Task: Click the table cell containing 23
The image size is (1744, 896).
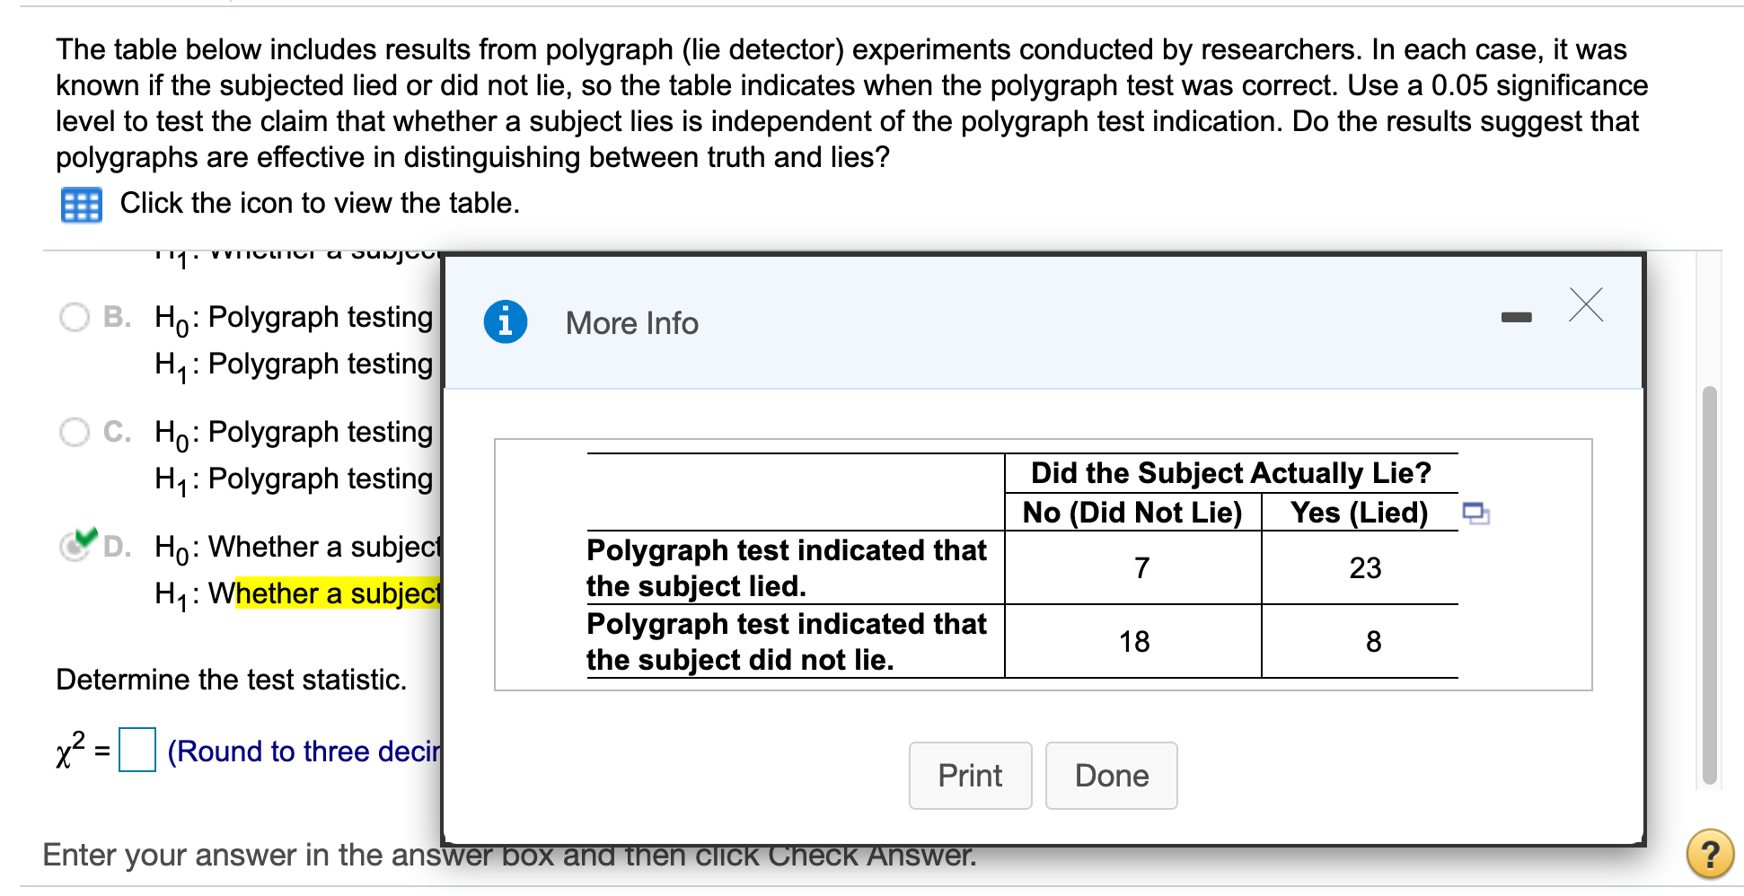Action: click(x=1367, y=567)
